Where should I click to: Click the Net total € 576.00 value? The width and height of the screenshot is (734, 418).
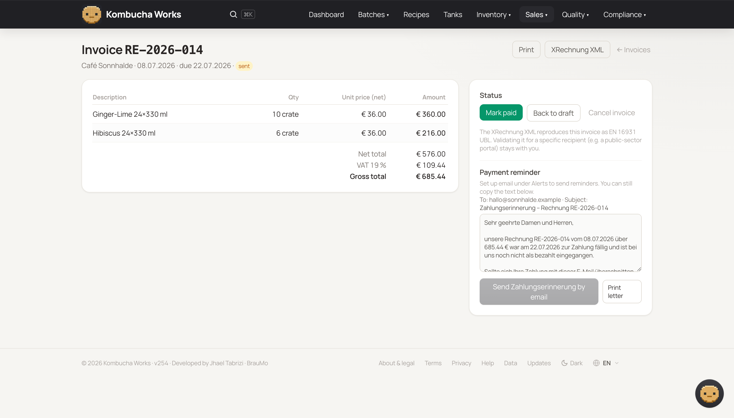(430, 154)
